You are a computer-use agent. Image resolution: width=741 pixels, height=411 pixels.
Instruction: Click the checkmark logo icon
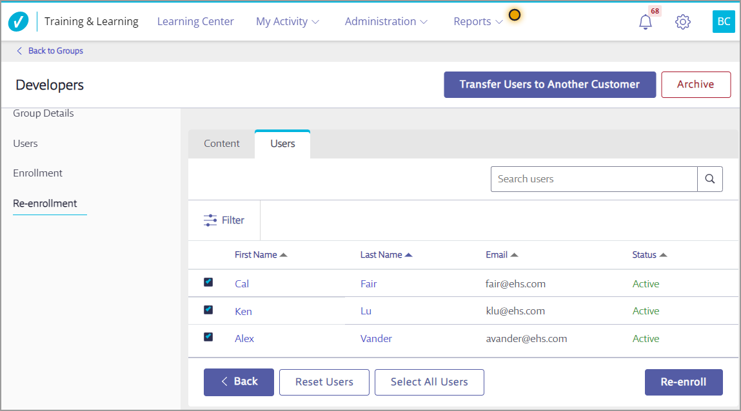pos(18,22)
